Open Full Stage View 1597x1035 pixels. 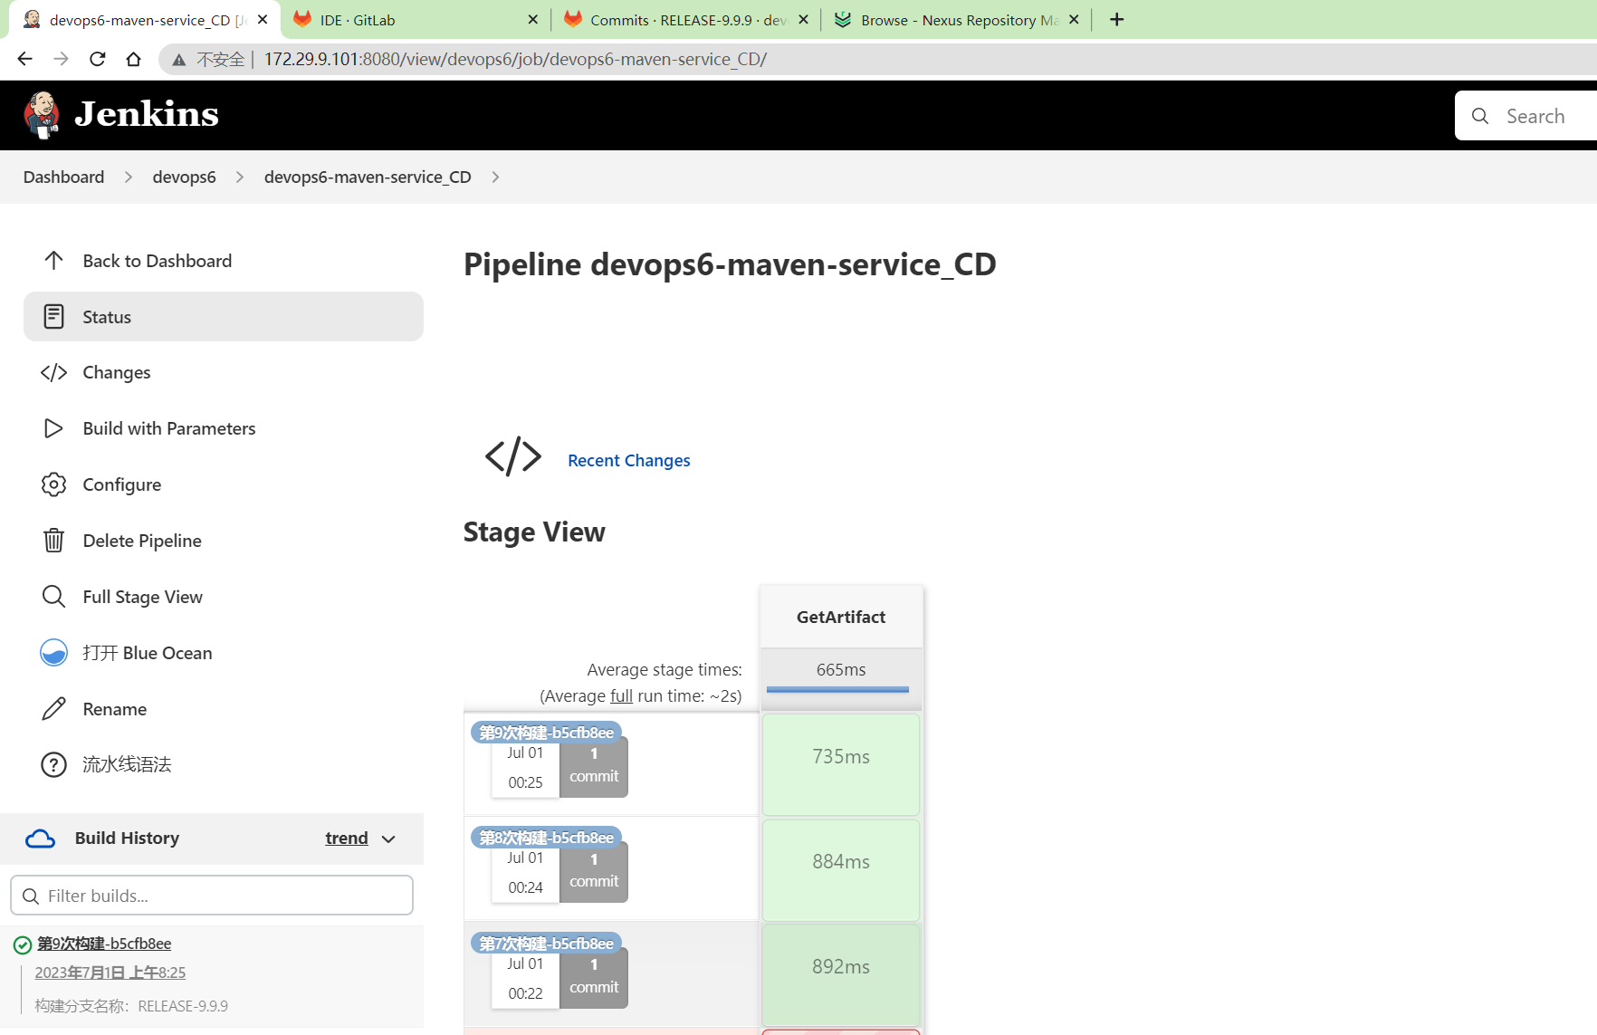224,597
